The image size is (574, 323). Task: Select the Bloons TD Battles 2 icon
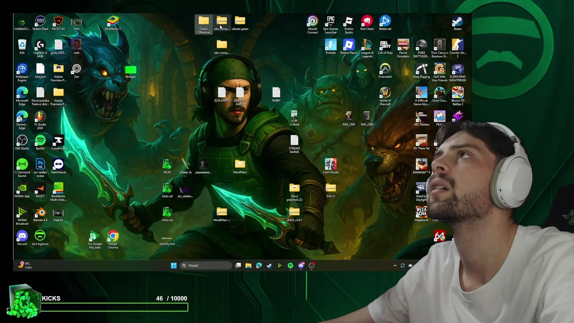457,96
